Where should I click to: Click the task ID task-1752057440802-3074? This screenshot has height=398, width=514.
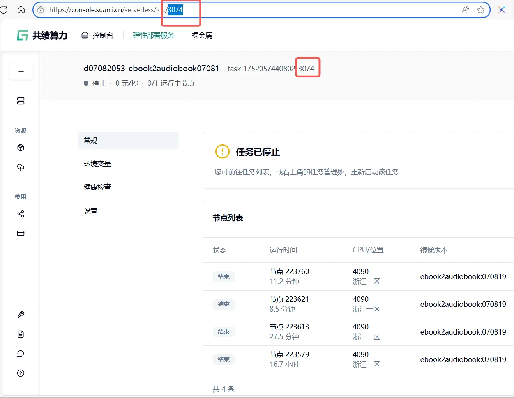[x=271, y=69]
